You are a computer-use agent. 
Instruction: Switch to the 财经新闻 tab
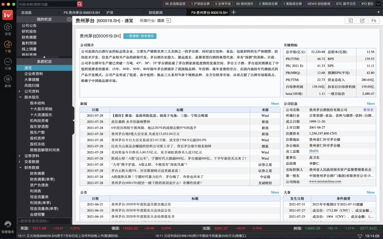pyautogui.click(x=156, y=12)
